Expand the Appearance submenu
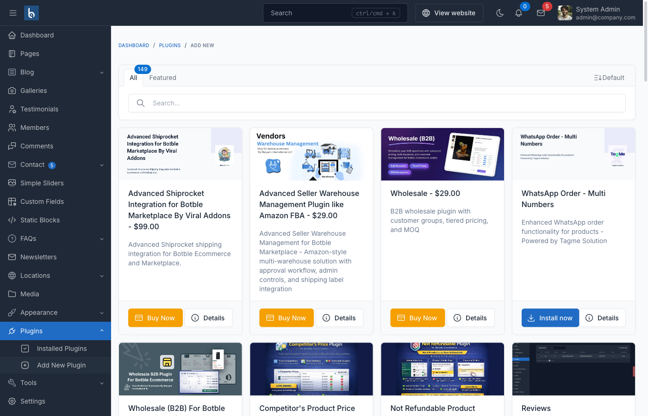Image resolution: width=648 pixels, height=416 pixels. 102,313
